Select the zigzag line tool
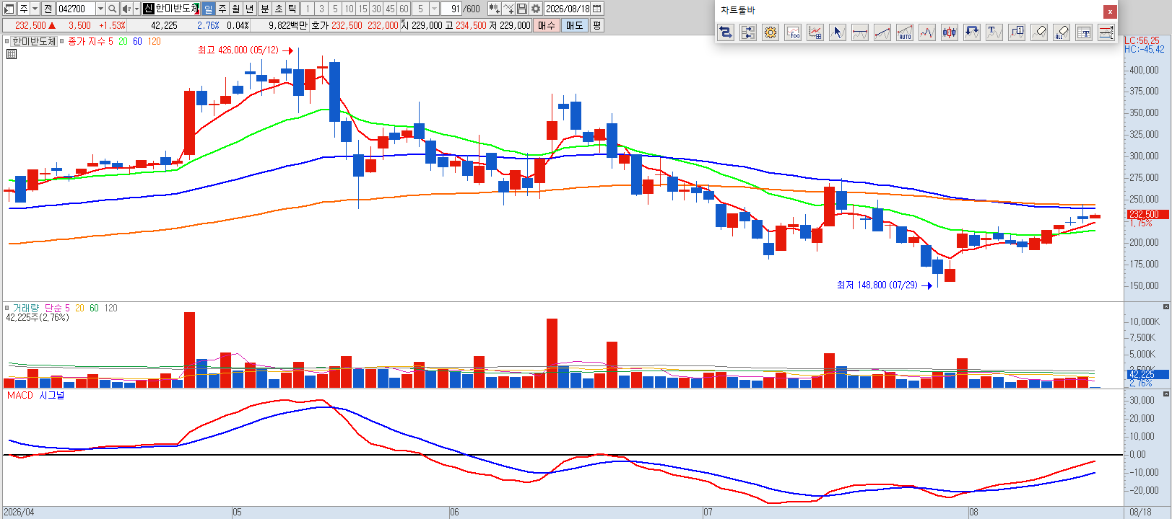This screenshot has width=1172, height=519. pos(927,32)
